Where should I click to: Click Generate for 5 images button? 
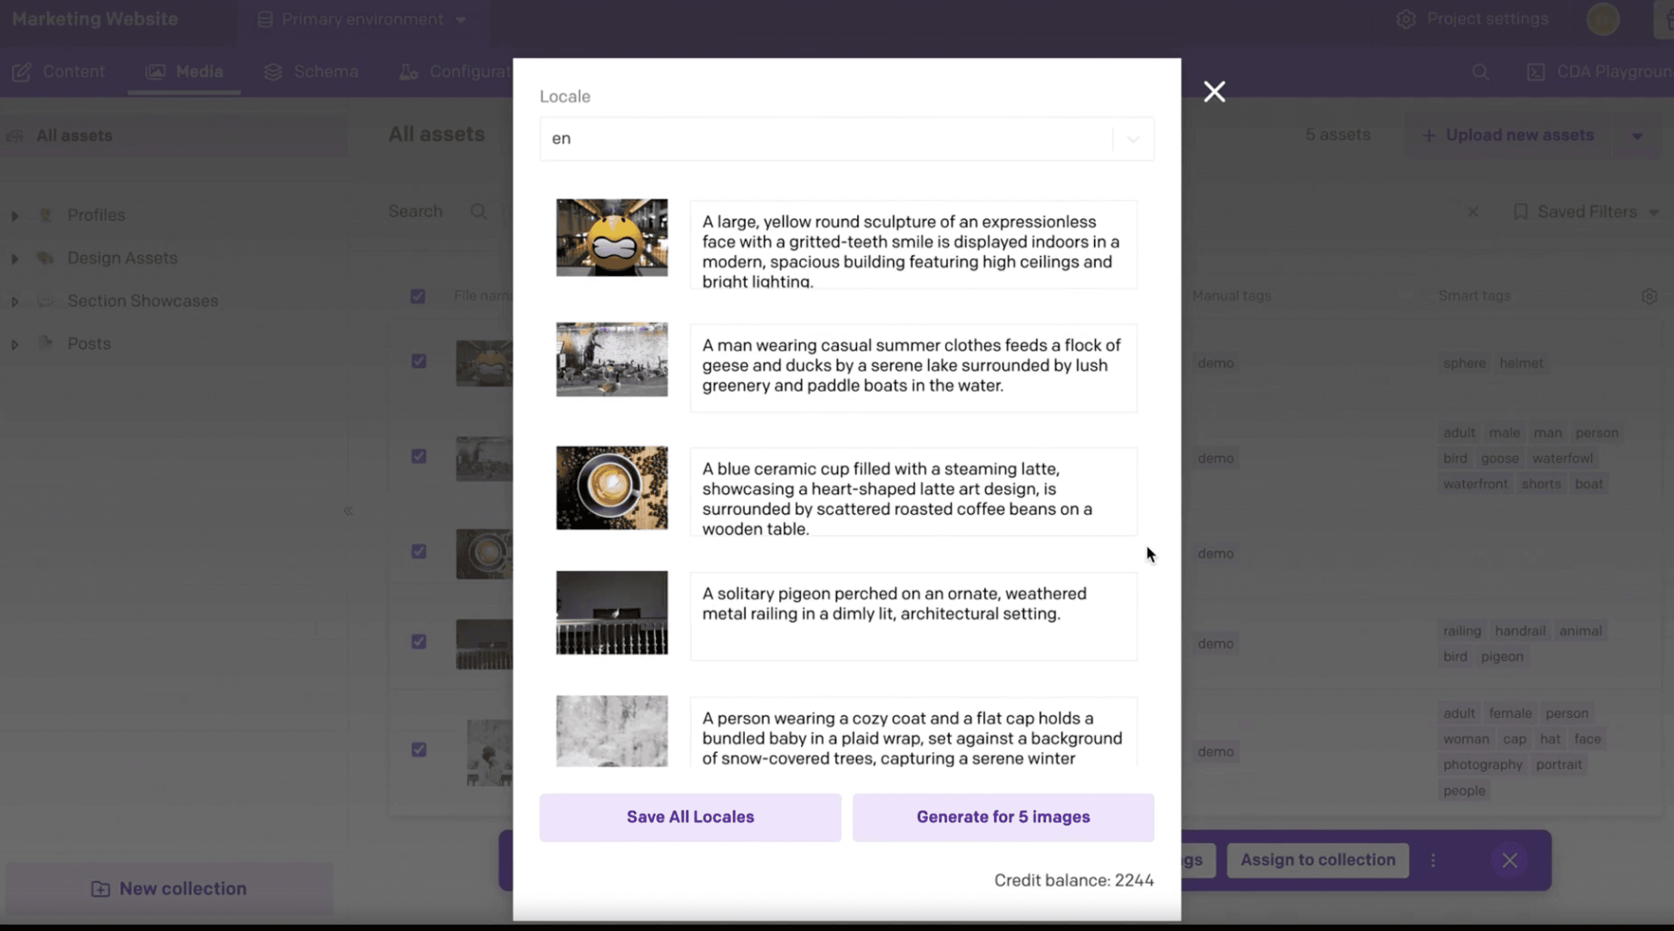(x=1002, y=817)
